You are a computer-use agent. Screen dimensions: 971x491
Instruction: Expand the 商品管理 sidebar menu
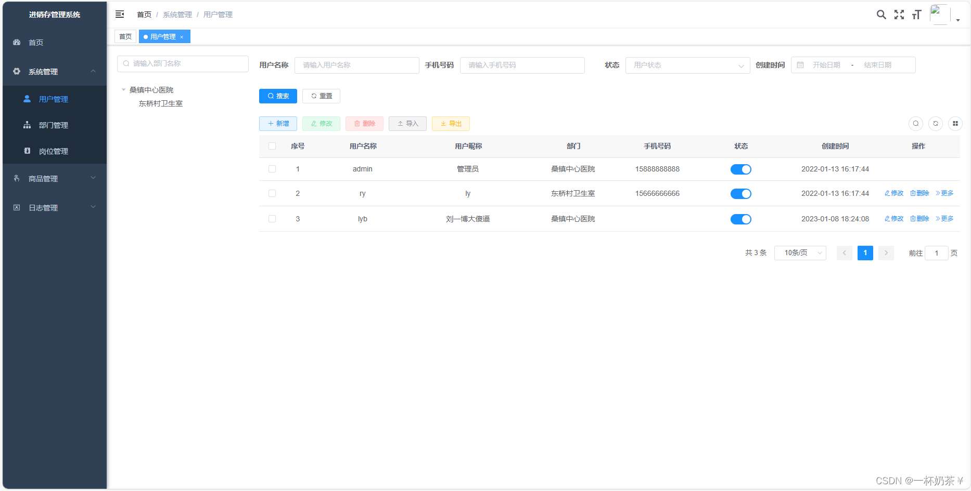[x=55, y=178]
